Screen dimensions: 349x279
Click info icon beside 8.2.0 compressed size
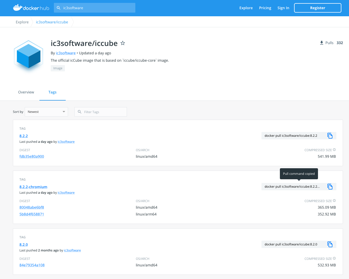click(x=334, y=259)
